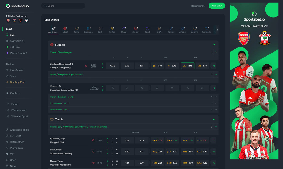Click the Sportsbet.io official partner banner
Image resolution: width=283 pixels, height=169 pixels.
[x=254, y=81]
